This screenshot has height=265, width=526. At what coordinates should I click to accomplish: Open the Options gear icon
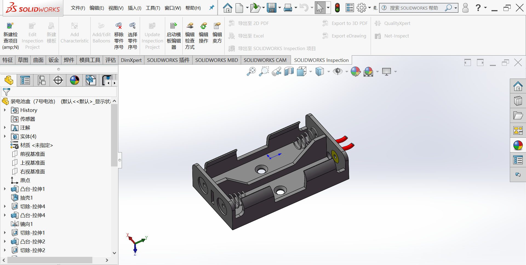(362, 8)
